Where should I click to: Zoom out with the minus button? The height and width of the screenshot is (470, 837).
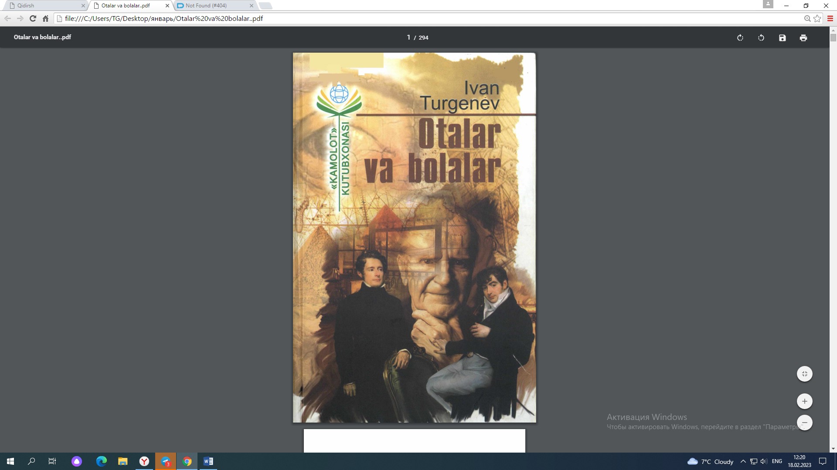click(x=805, y=423)
